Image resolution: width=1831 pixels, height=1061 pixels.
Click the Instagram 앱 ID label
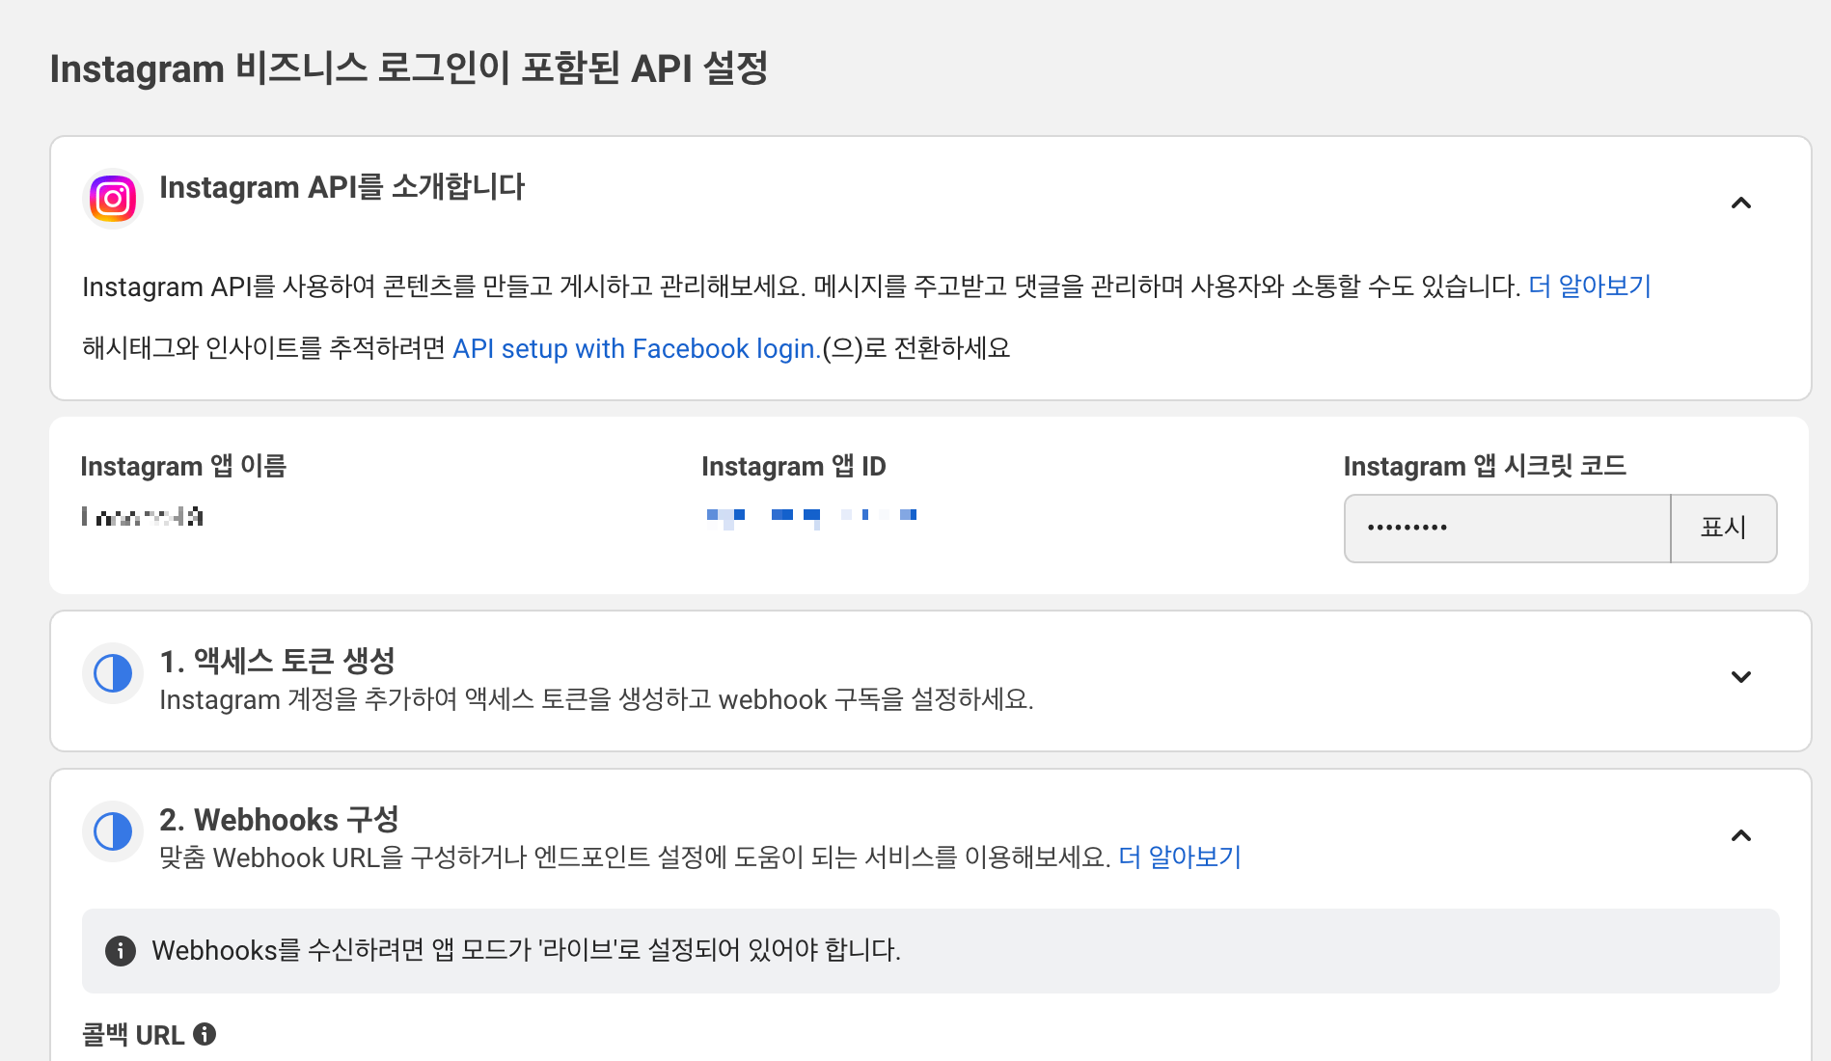(794, 467)
